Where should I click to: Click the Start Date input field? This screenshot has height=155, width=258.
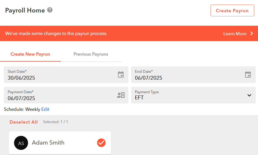pos(66,75)
